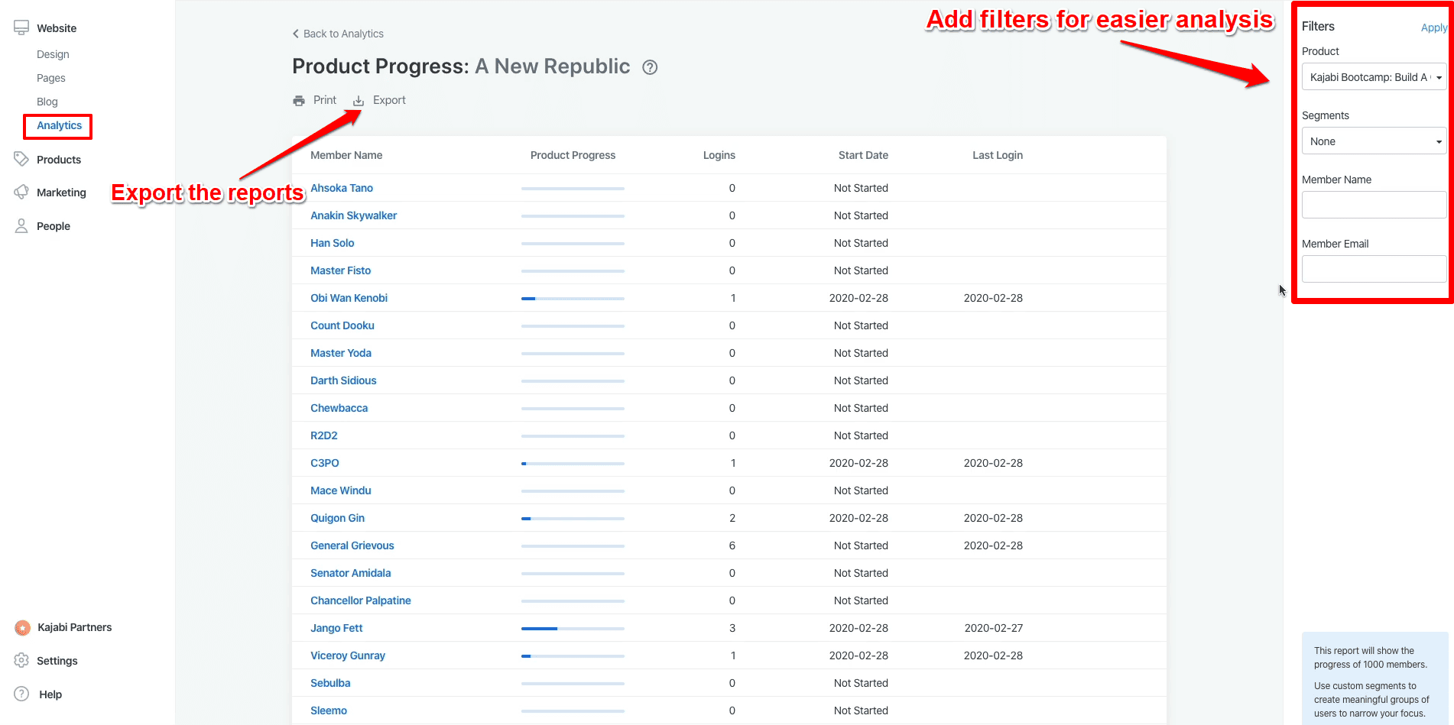The height and width of the screenshot is (725, 1454).
Task: Click the printer icon
Action: point(299,101)
